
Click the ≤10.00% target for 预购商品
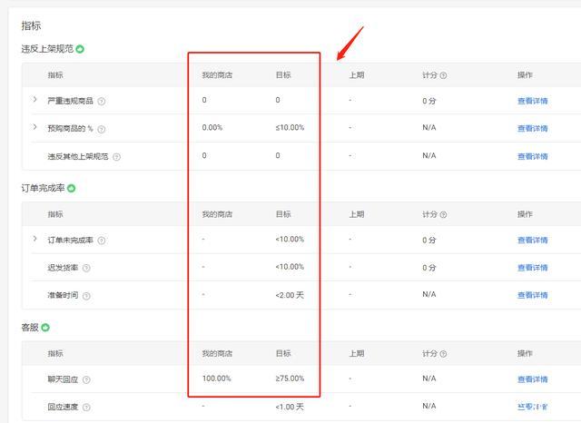(290, 128)
